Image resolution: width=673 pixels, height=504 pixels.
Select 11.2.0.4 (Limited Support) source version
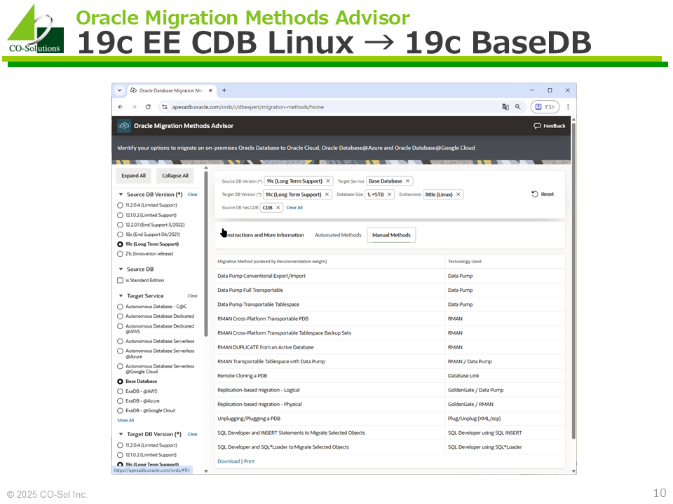coord(120,205)
